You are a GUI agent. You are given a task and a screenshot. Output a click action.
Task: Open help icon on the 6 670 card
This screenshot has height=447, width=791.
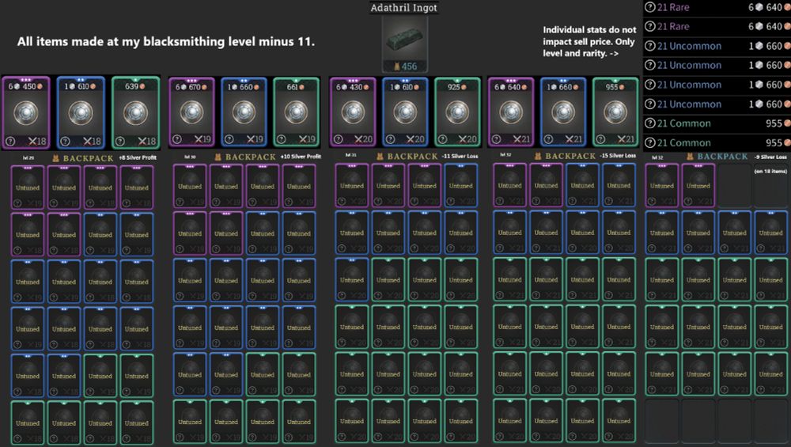tap(177, 139)
